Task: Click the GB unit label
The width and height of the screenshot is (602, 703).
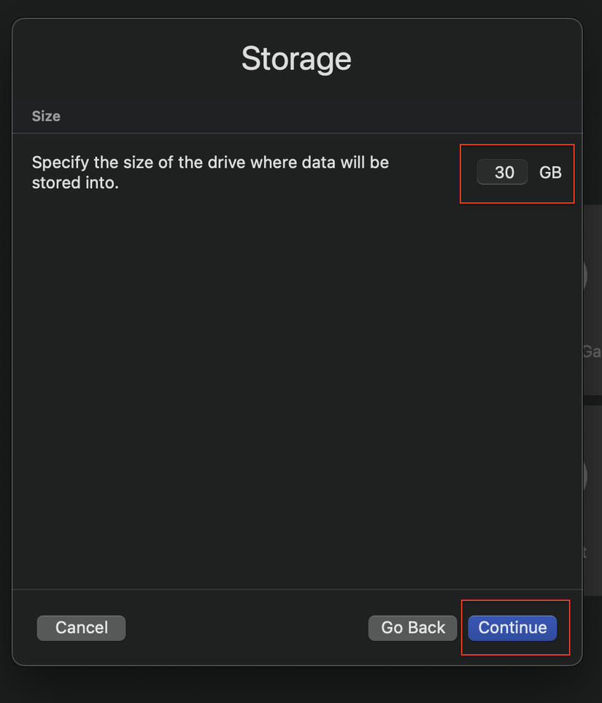Action: (x=550, y=173)
